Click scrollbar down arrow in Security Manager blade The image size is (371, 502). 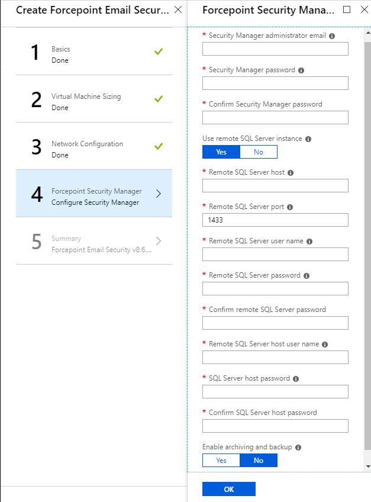coord(368,466)
